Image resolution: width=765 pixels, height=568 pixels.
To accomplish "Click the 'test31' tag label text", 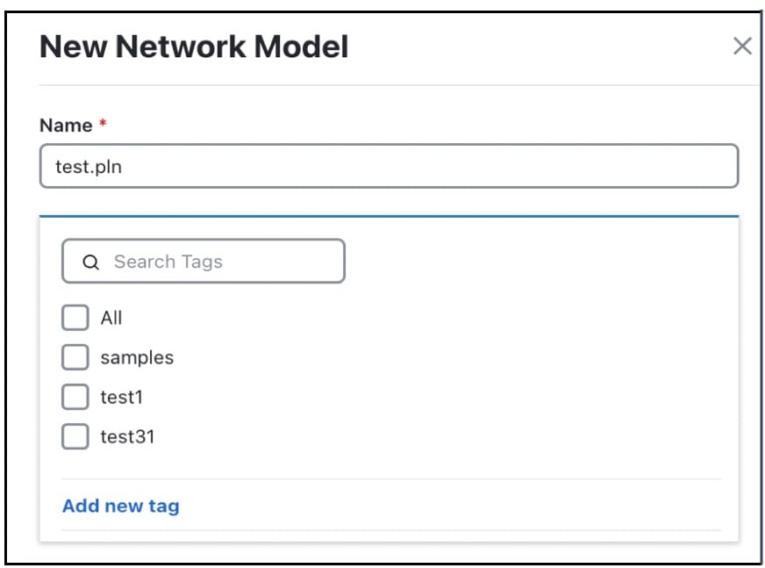I will click(127, 437).
